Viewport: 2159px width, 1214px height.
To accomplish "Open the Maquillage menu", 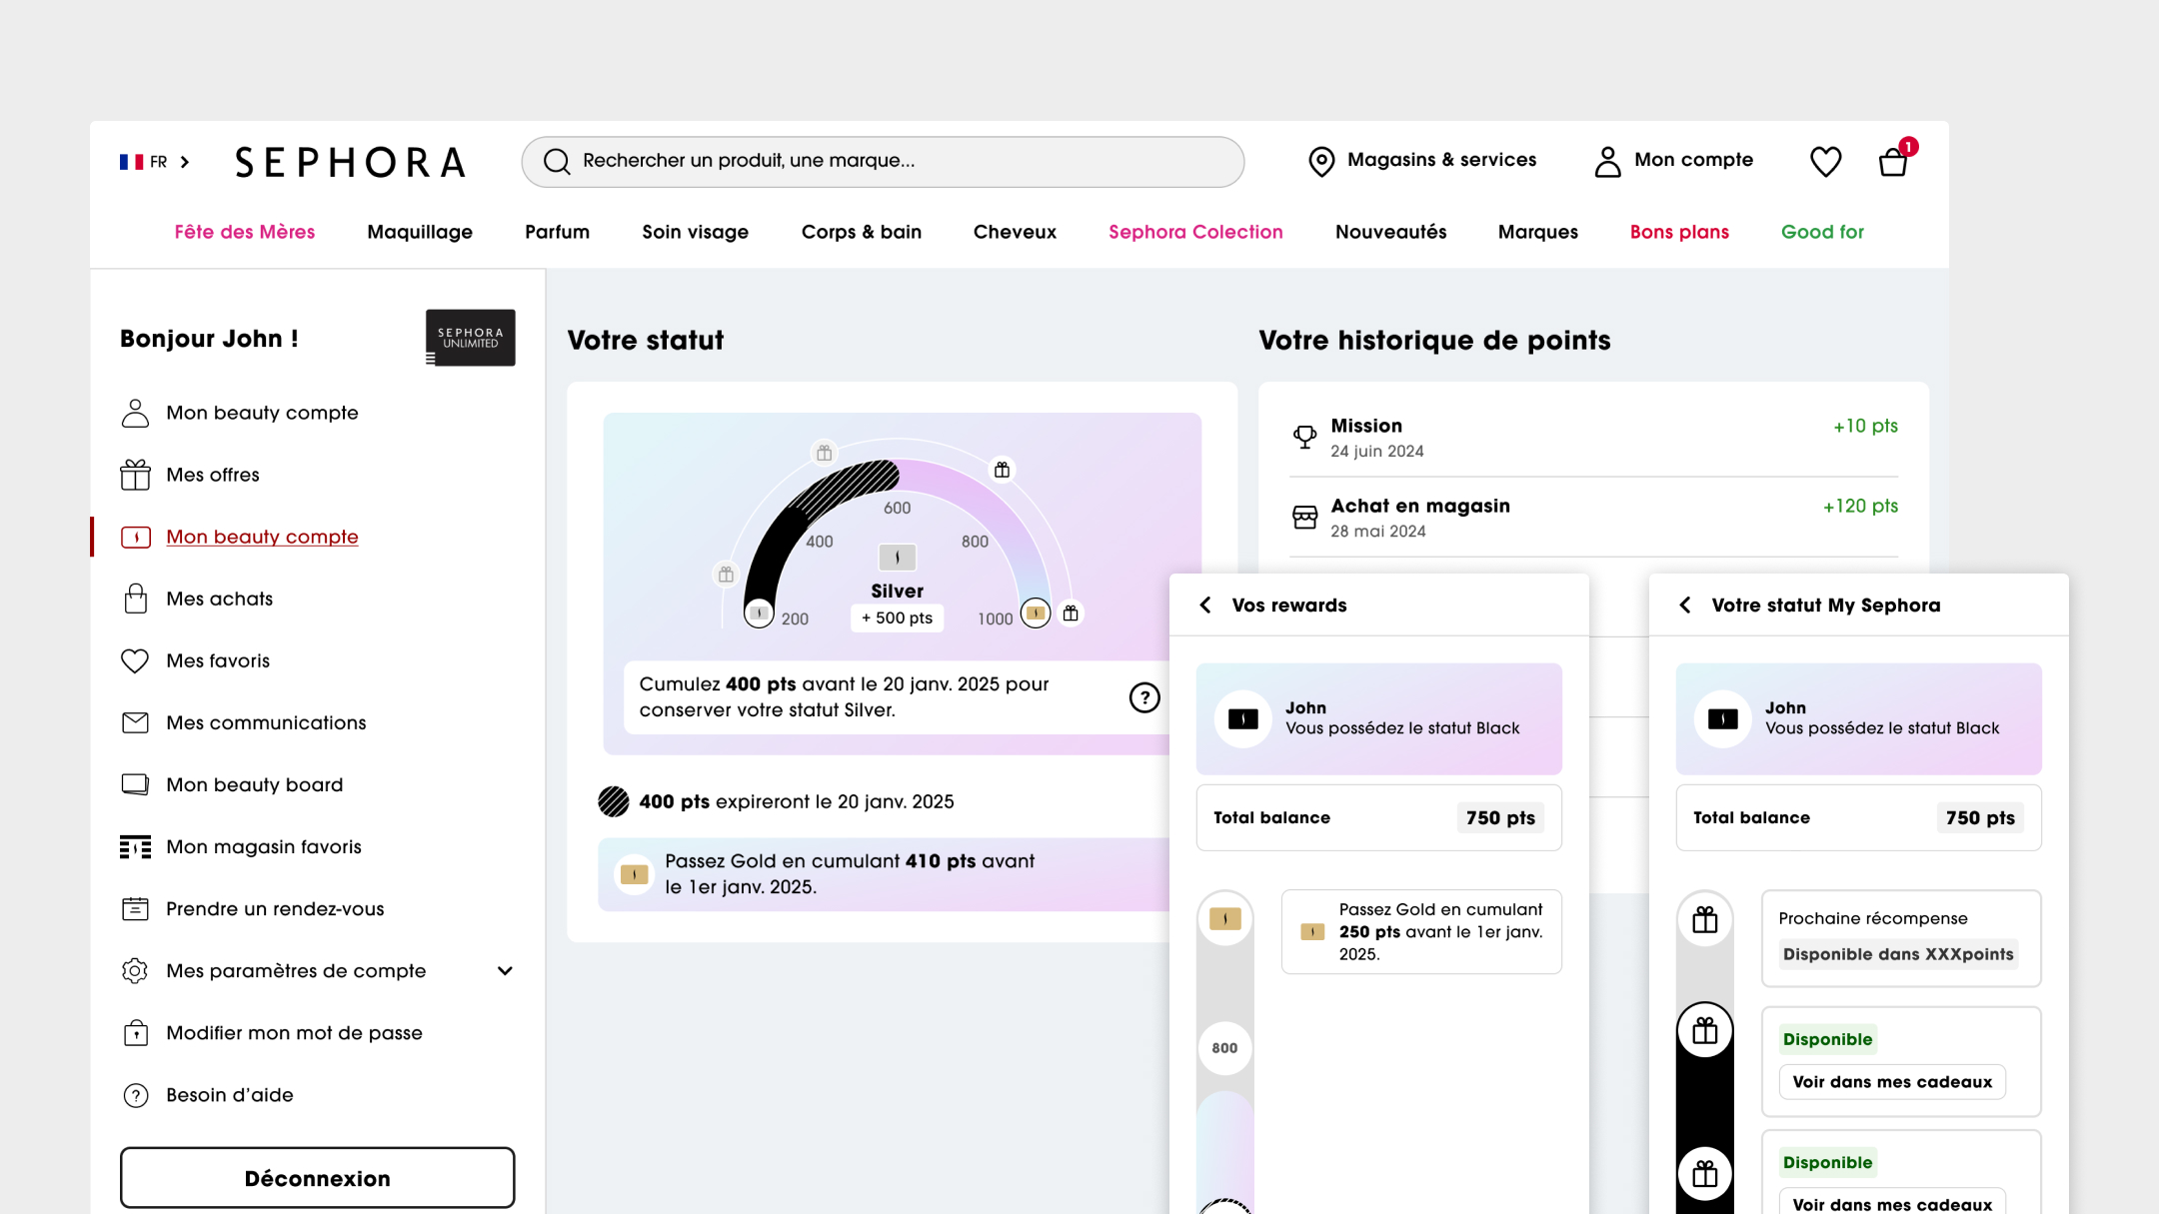I will point(420,232).
